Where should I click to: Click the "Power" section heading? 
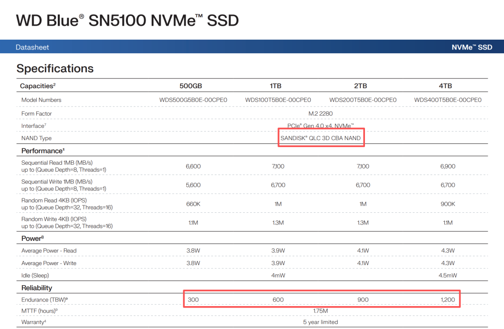coord(33,238)
